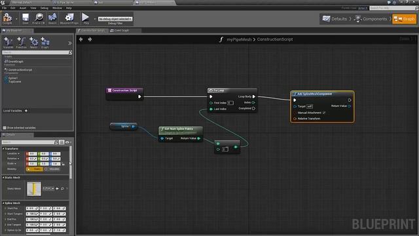Click Details panel vertical scrollbar
This screenshot has width=419, height=236.
[71, 163]
